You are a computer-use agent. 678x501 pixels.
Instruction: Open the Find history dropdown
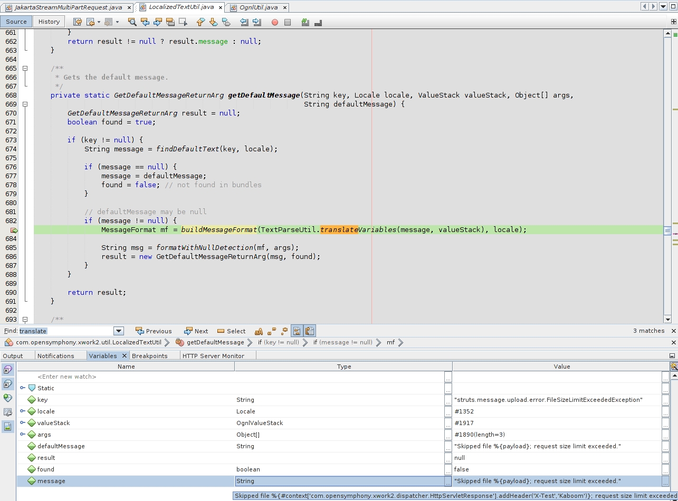pos(119,331)
